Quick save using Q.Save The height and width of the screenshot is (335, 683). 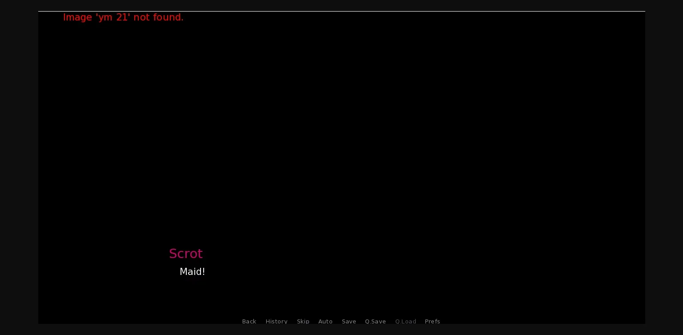tap(375, 321)
